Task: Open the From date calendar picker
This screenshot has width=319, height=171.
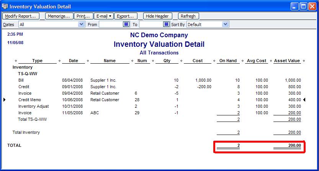Action: click(126, 24)
